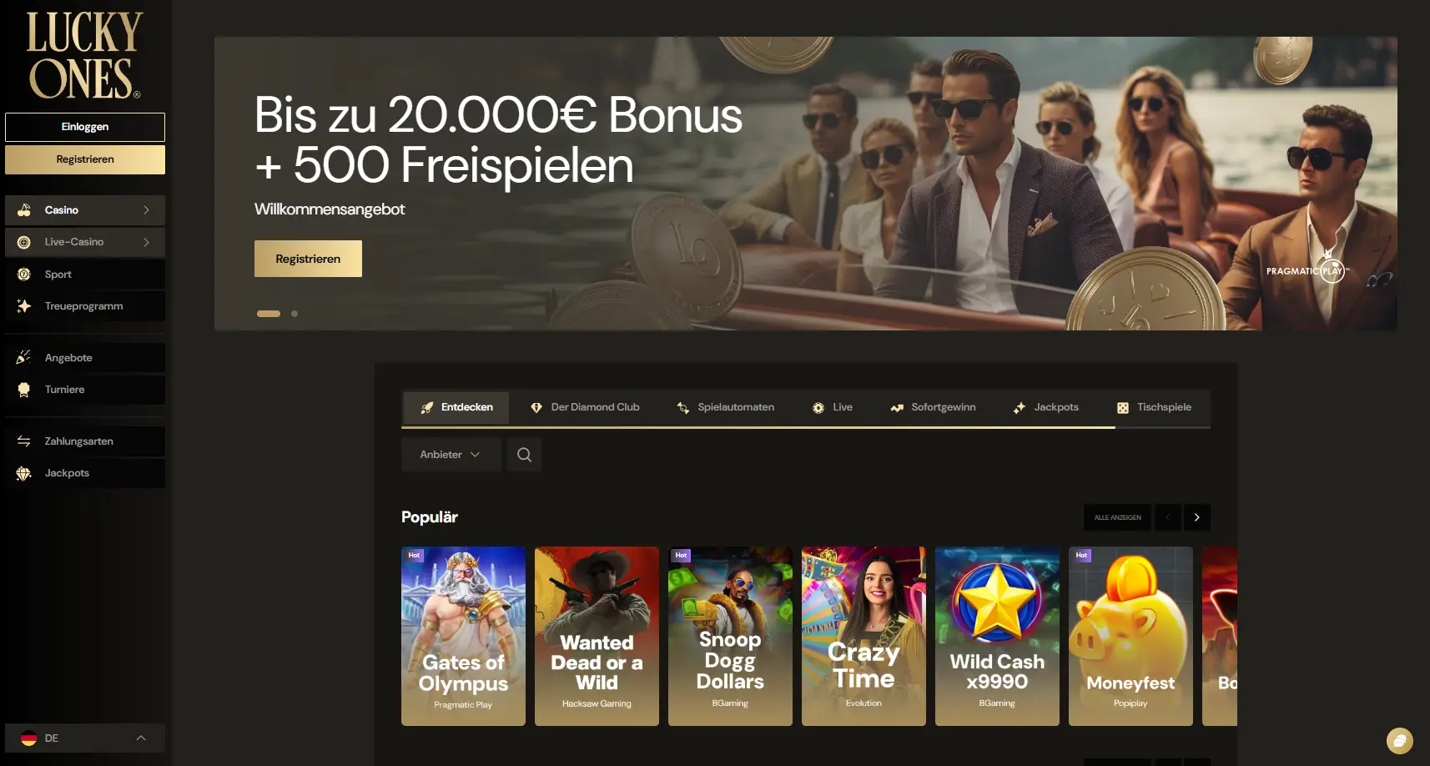Viewport: 1430px width, 766px height.
Task: Open the game search magnifier
Action: (524, 454)
